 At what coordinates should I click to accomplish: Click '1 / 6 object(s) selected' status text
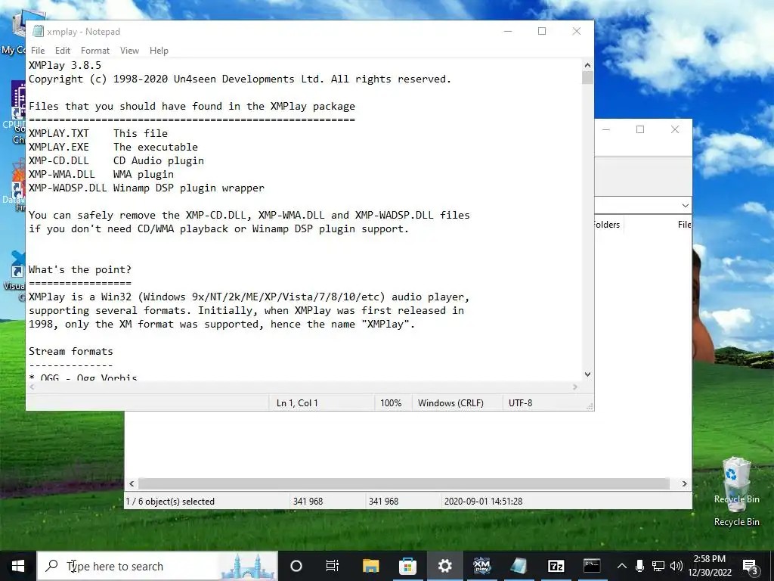(170, 502)
